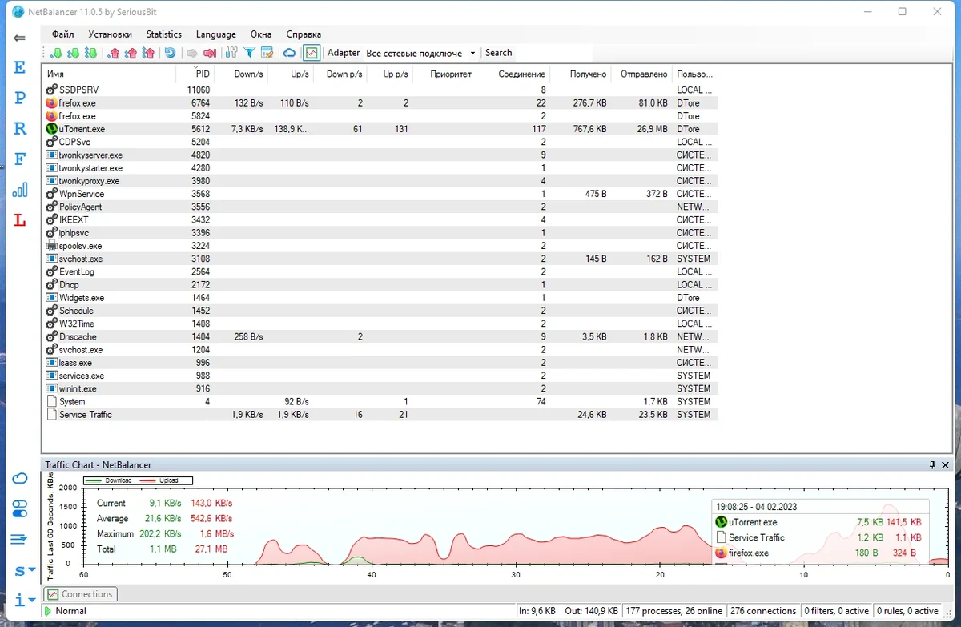
Task: Select the spoolsv.exe row
Action: pos(380,246)
